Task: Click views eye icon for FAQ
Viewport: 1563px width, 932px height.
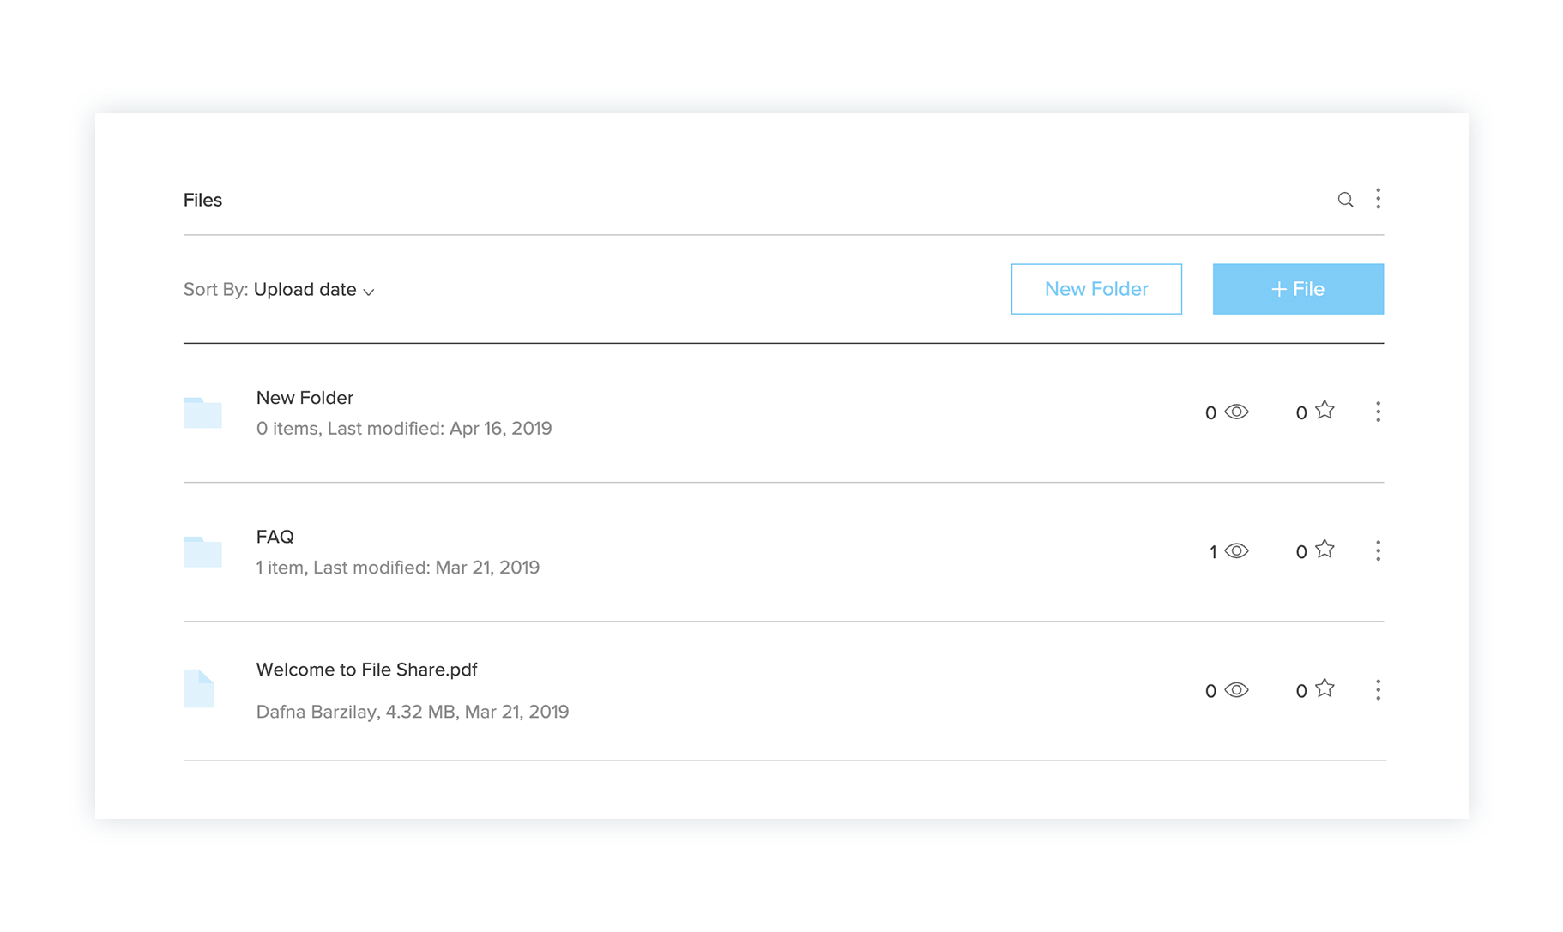Action: tap(1236, 550)
